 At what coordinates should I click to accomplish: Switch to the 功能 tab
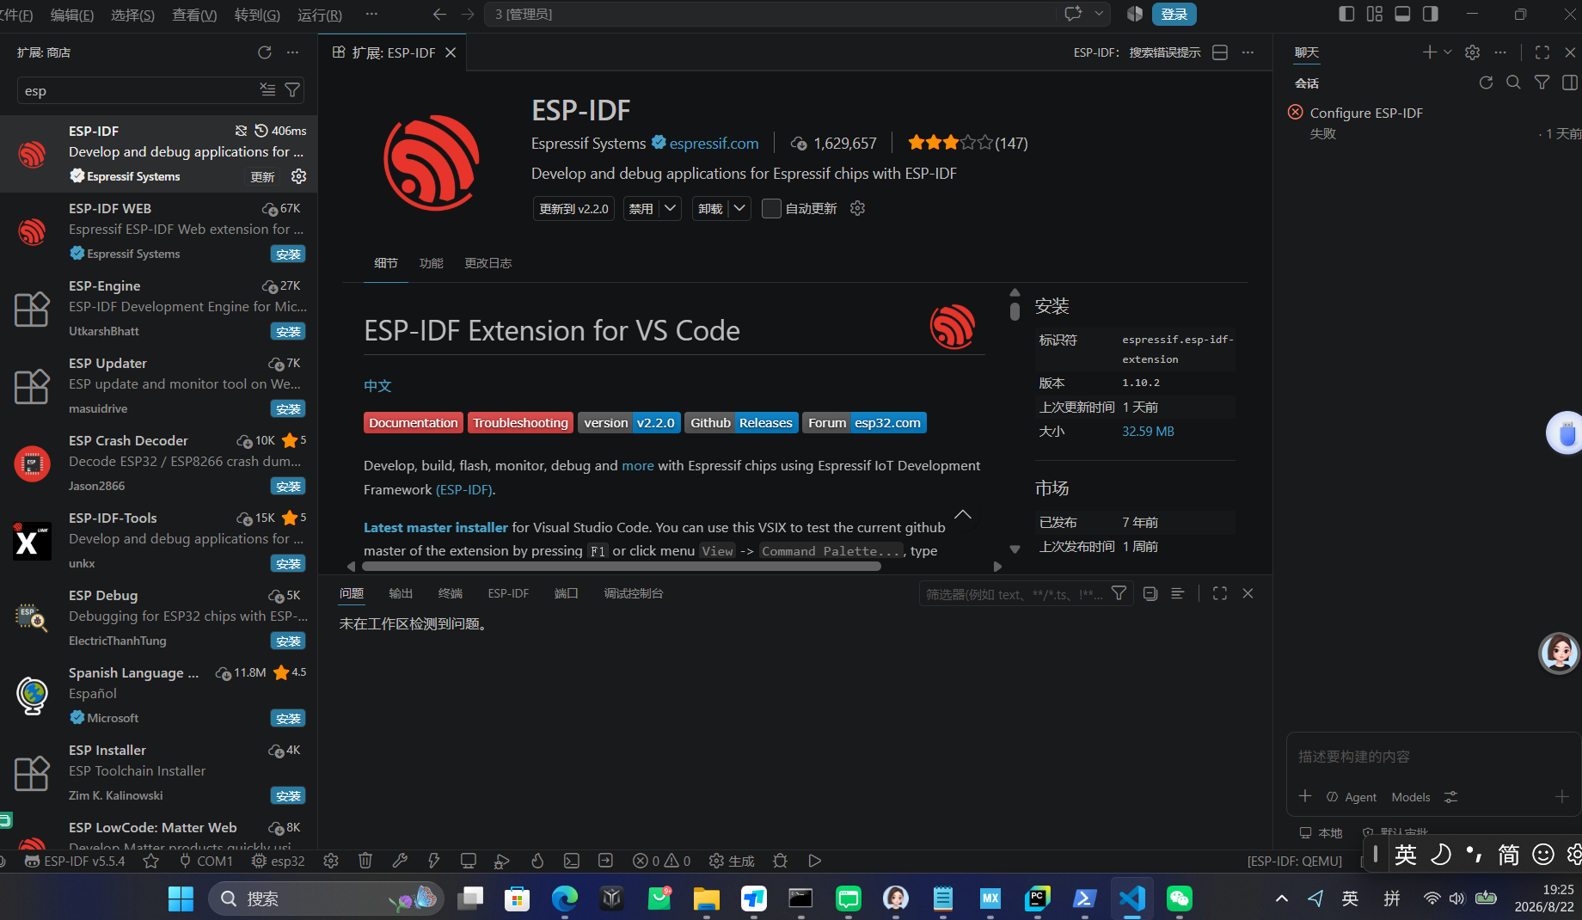pyautogui.click(x=432, y=263)
